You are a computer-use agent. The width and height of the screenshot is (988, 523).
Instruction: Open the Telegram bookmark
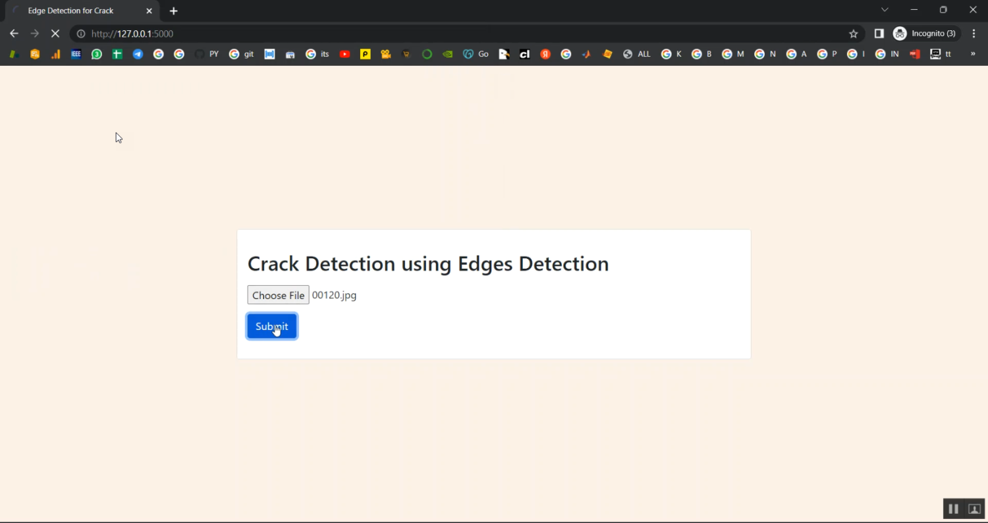[138, 54]
